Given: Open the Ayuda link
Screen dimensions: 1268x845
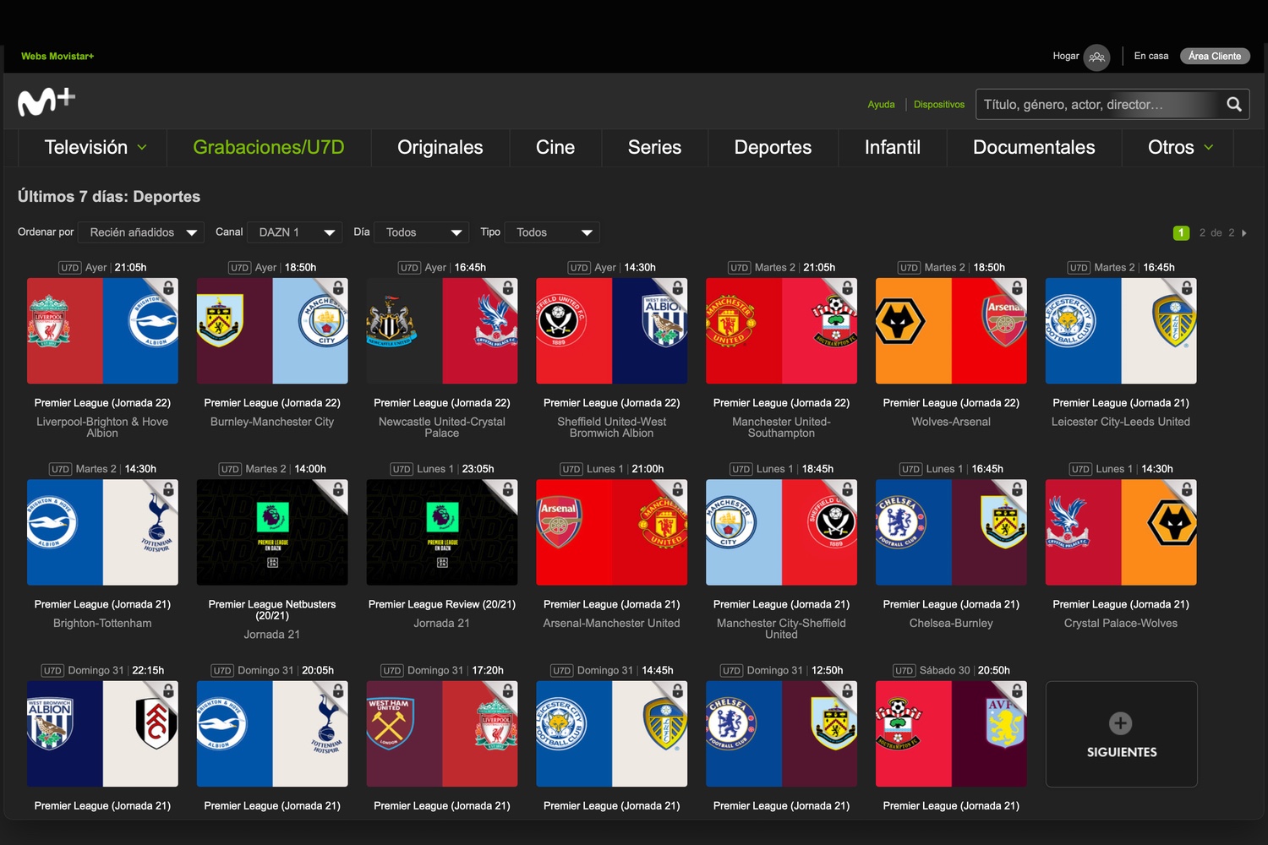Looking at the screenshot, I should click(x=881, y=105).
